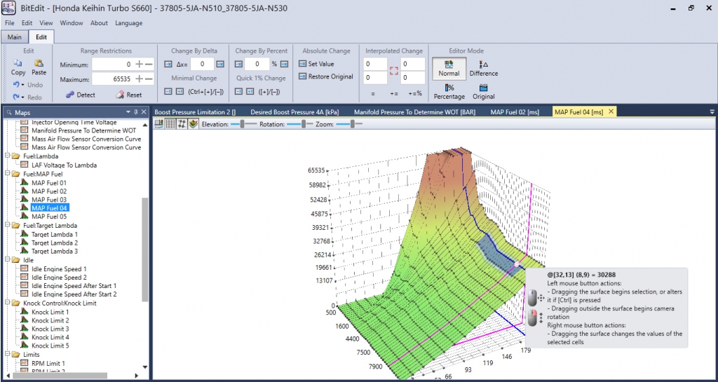718x382 pixels.
Task: Collapse the Fuel:Lambda folder
Action: [x=7, y=156]
